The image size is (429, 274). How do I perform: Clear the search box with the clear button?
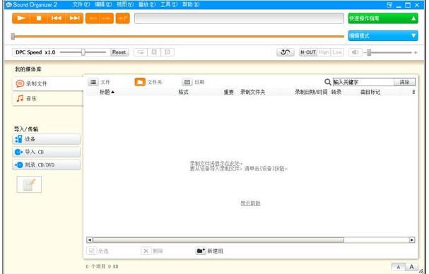[x=404, y=82]
